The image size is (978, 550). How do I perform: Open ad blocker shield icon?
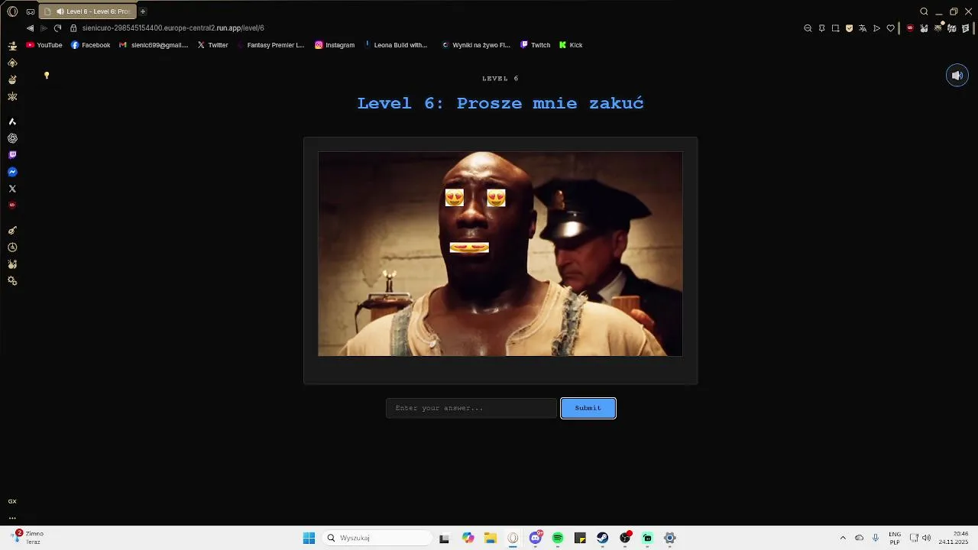849,28
